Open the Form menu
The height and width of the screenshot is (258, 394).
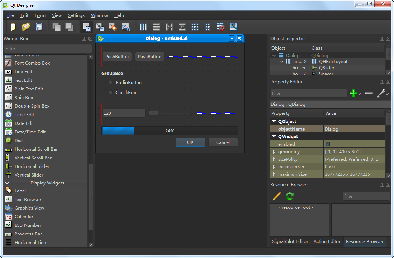click(x=40, y=15)
